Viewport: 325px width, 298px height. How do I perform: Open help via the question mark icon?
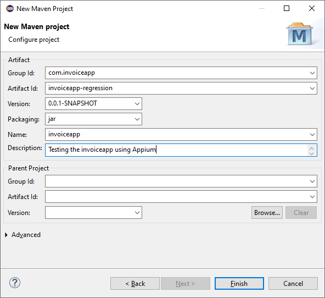coord(15,283)
